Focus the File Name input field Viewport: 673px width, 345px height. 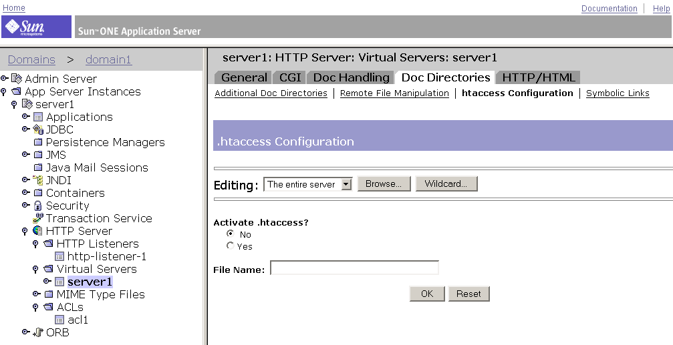pos(354,268)
